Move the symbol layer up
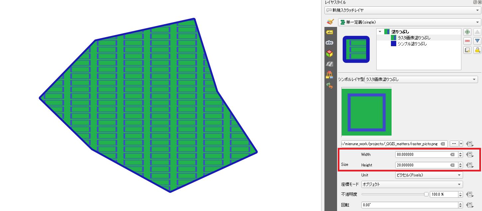Image resolution: width=482 pixels, height=211 pixels. [477, 32]
